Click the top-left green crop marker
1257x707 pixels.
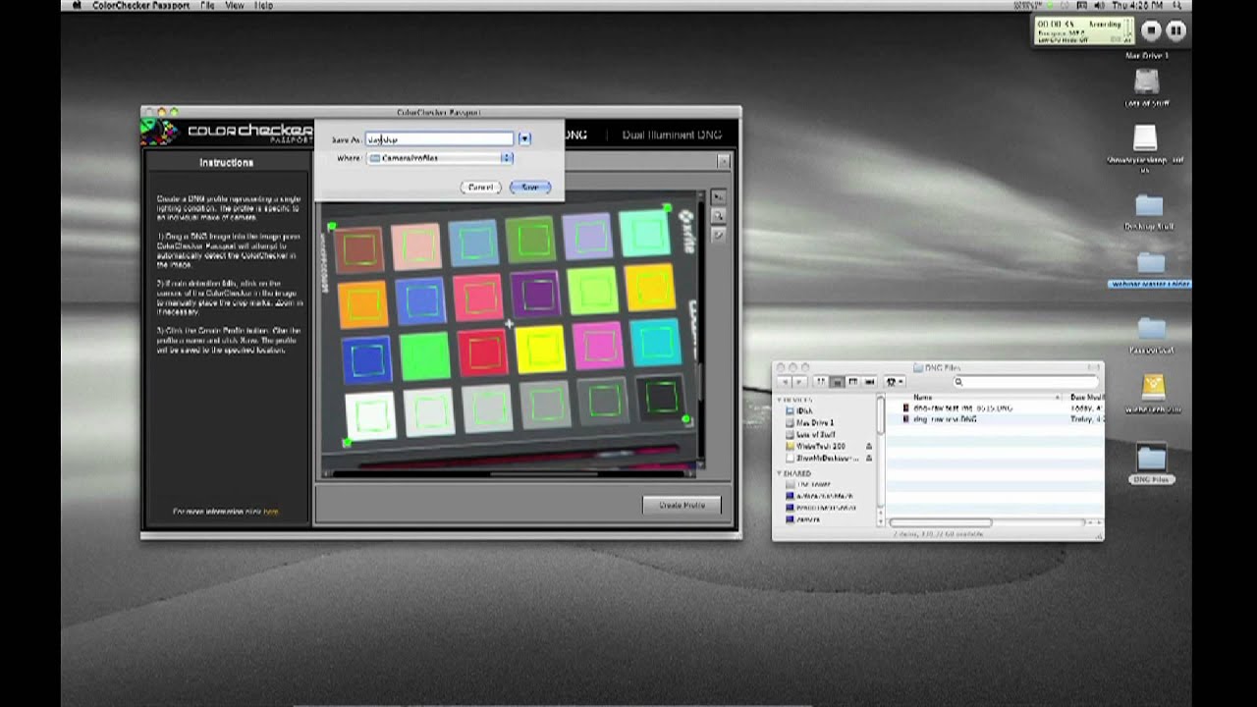(332, 227)
